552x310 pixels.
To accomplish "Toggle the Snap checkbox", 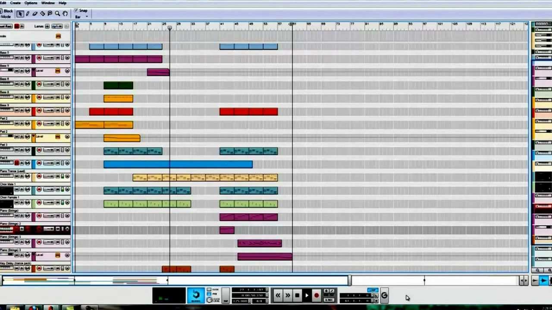I will click(x=76, y=10).
